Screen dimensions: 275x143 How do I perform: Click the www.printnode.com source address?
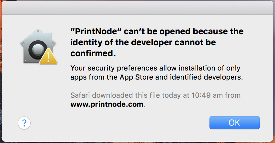click(x=107, y=104)
